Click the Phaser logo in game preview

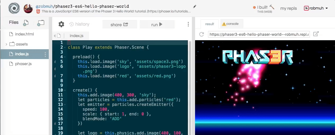258,57
